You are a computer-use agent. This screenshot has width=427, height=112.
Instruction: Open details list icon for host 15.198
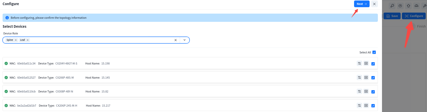(x=366, y=63)
